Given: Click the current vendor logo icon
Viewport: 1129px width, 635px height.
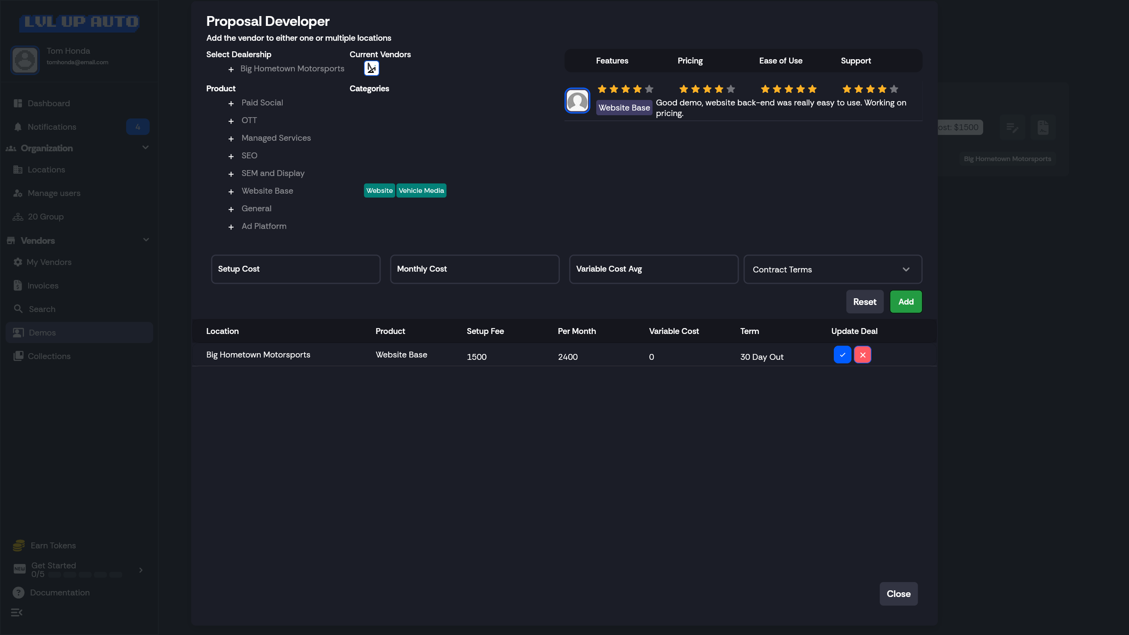Looking at the screenshot, I should point(371,68).
